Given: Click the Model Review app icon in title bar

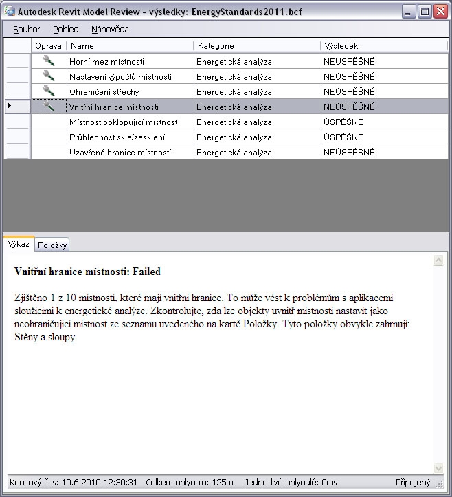Looking at the screenshot, I should [10, 12].
